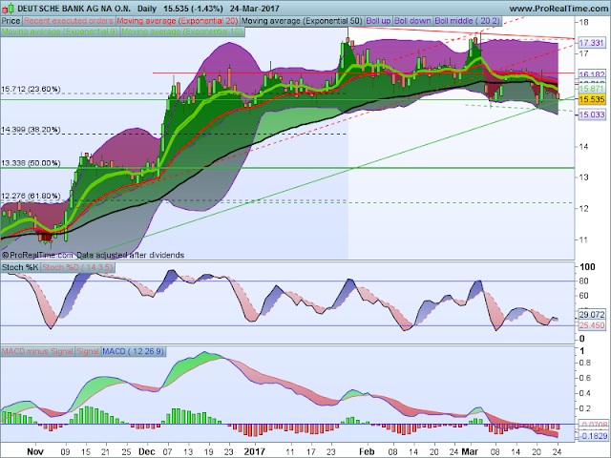Click the -0.1829 MACD value tag
The height and width of the screenshot is (458, 611).
point(592,436)
